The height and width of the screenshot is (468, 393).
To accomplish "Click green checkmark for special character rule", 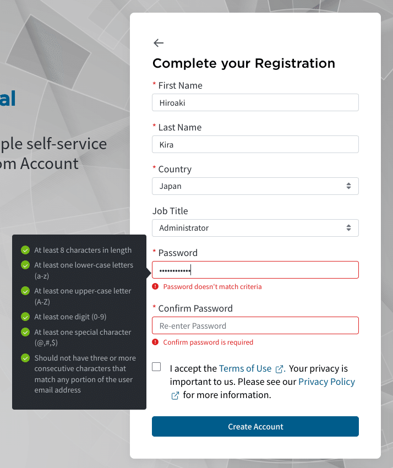I will pyautogui.click(x=25, y=332).
